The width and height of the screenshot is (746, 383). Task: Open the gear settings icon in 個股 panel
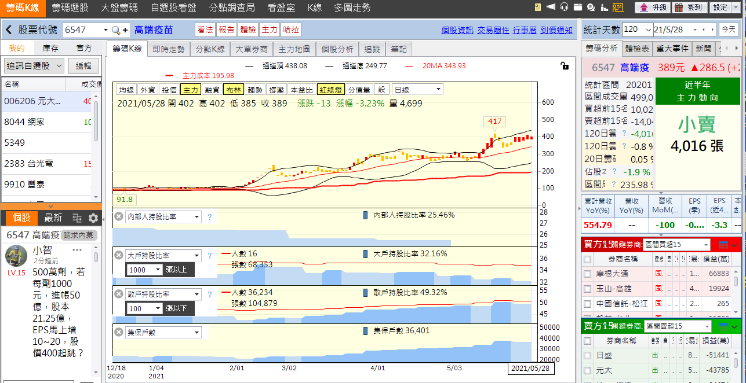pos(93,218)
